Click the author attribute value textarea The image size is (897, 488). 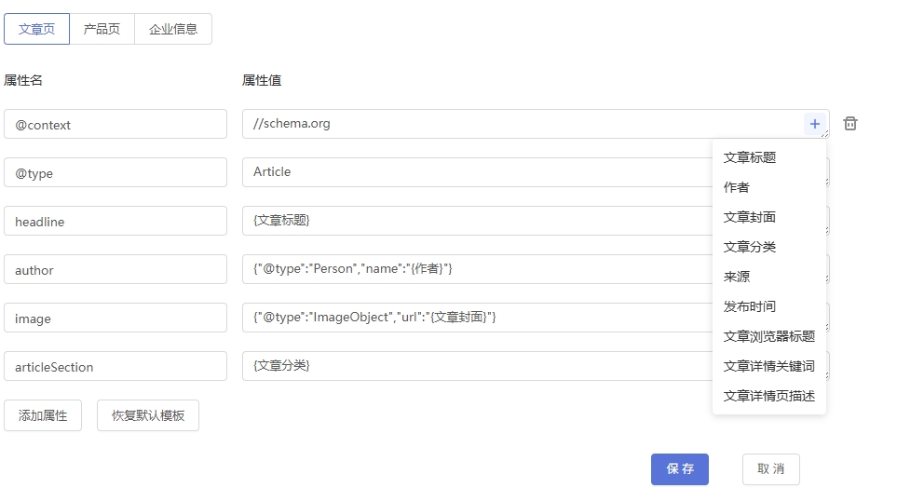[x=475, y=269]
